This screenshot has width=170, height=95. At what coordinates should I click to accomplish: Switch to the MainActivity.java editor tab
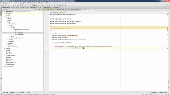coord(62,10)
